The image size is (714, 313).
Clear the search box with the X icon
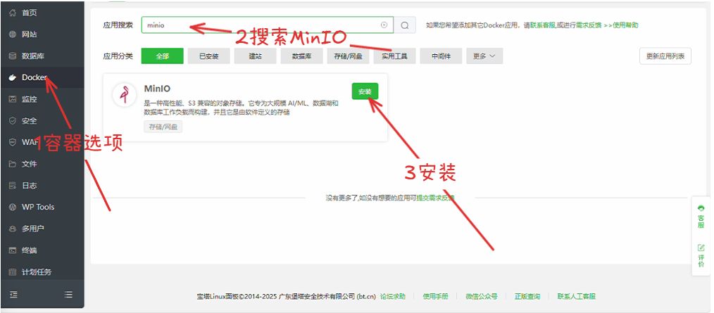pos(384,25)
